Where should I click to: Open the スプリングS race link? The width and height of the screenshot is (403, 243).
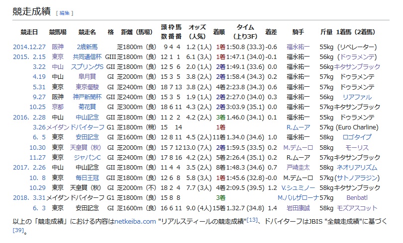87,67
